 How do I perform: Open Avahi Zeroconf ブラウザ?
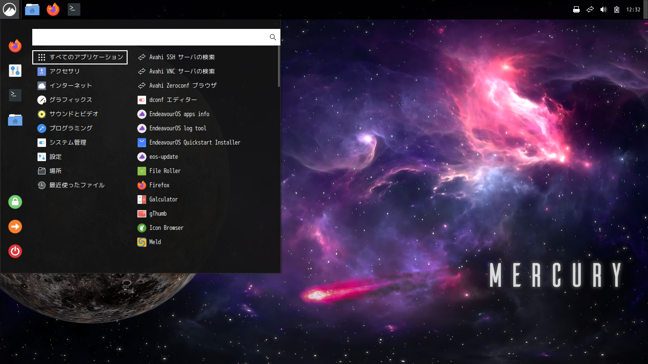(204, 85)
